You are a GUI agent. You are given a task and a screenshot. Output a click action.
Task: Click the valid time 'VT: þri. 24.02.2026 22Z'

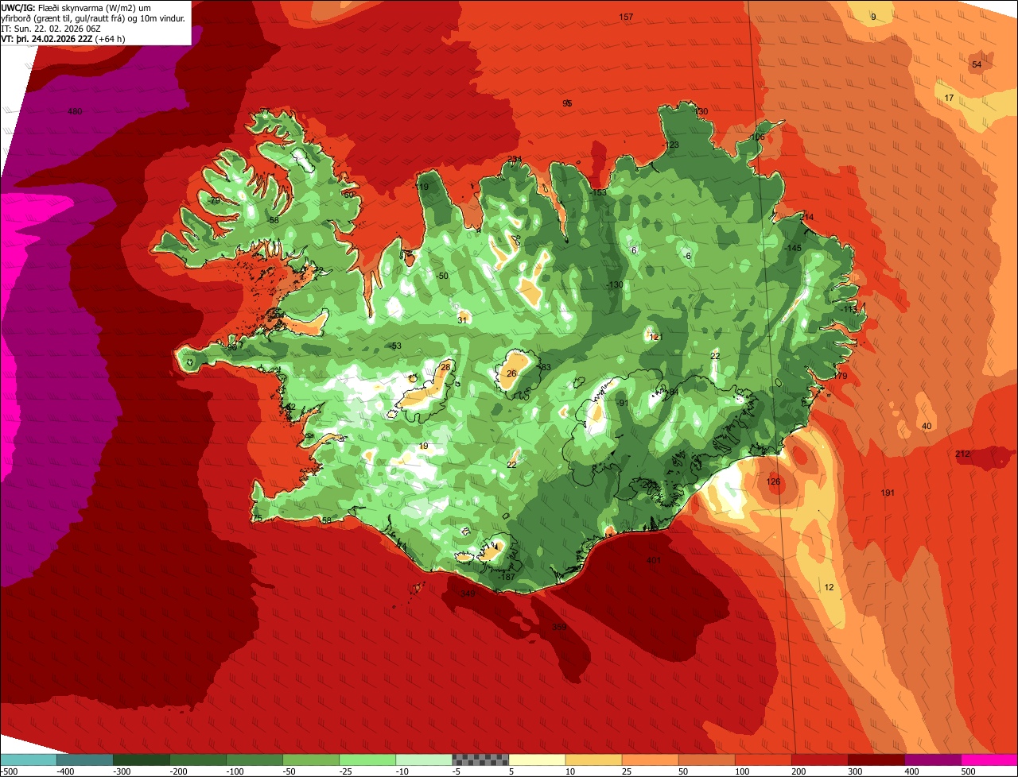(x=47, y=38)
